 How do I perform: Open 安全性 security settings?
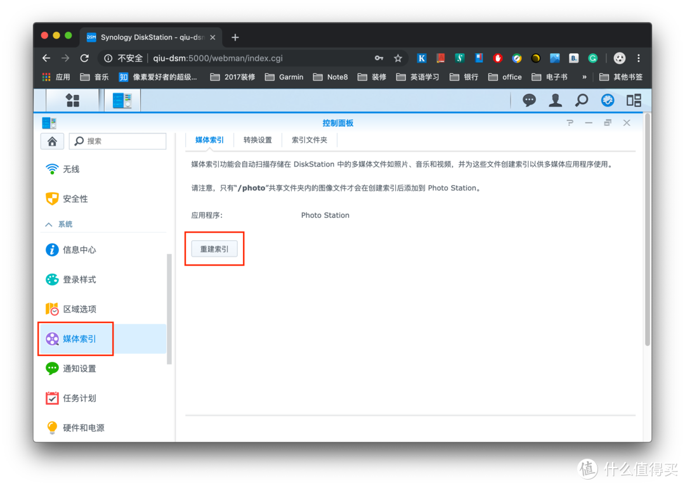[73, 198]
